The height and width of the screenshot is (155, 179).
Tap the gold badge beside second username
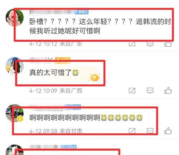tap(63, 60)
